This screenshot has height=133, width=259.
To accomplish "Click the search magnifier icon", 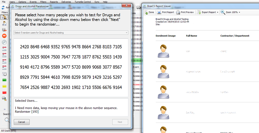I will (6, 120).
